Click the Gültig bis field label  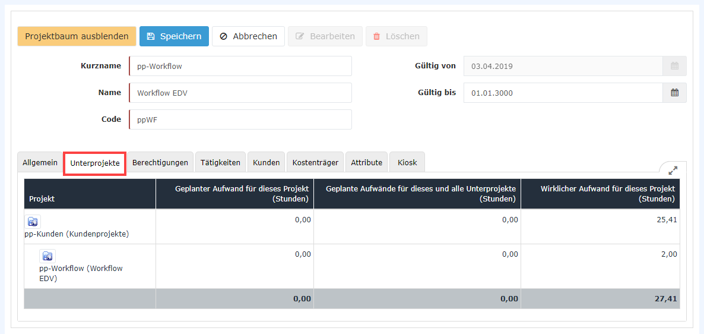436,93
